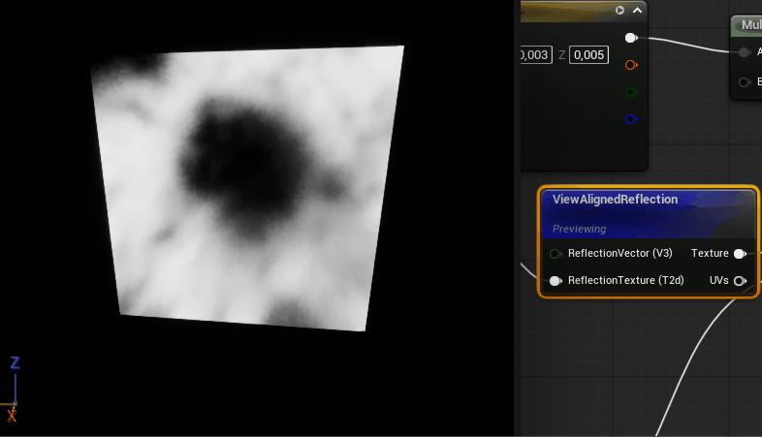
Task: Click the ReflectionTexture (T2d) input pin
Action: [556, 281]
